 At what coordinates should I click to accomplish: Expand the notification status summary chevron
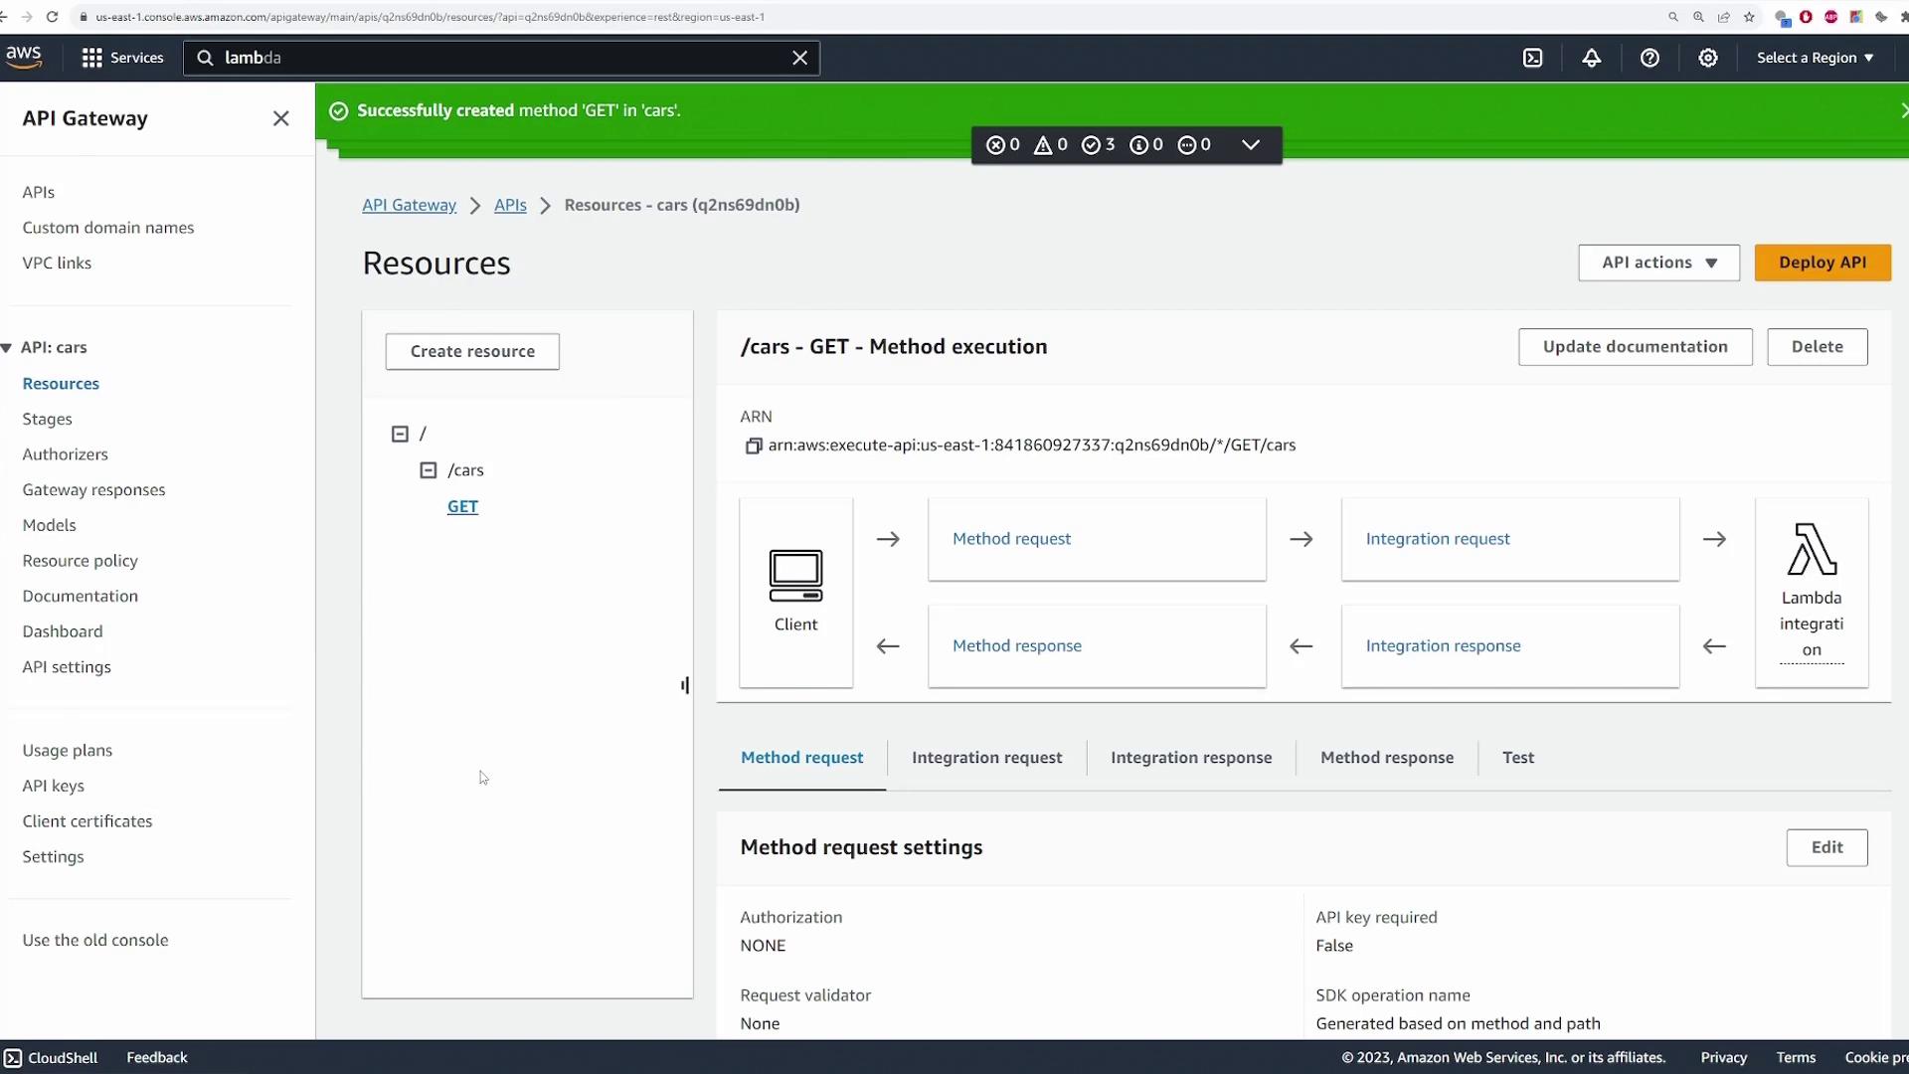[x=1250, y=145]
